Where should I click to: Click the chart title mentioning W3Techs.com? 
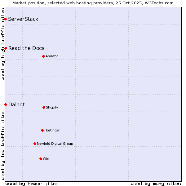(x=93, y=3)
